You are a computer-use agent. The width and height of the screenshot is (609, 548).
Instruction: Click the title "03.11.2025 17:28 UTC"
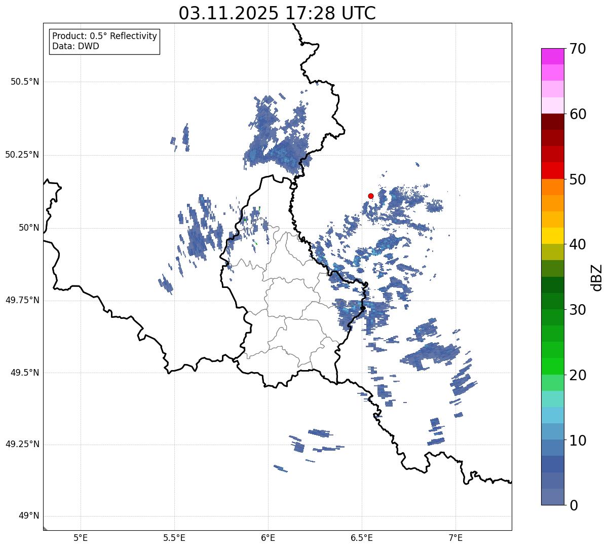tap(277, 13)
